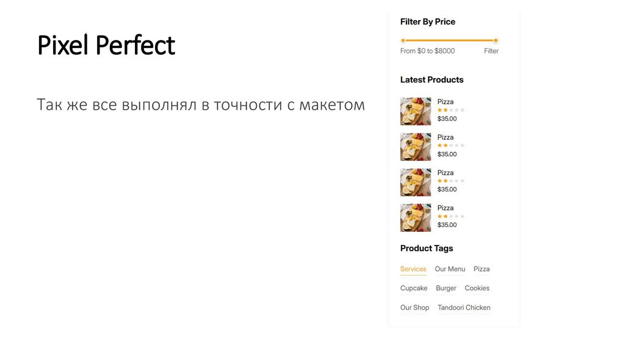Pick the Burger product tag
The image size is (625, 350).
(x=446, y=288)
